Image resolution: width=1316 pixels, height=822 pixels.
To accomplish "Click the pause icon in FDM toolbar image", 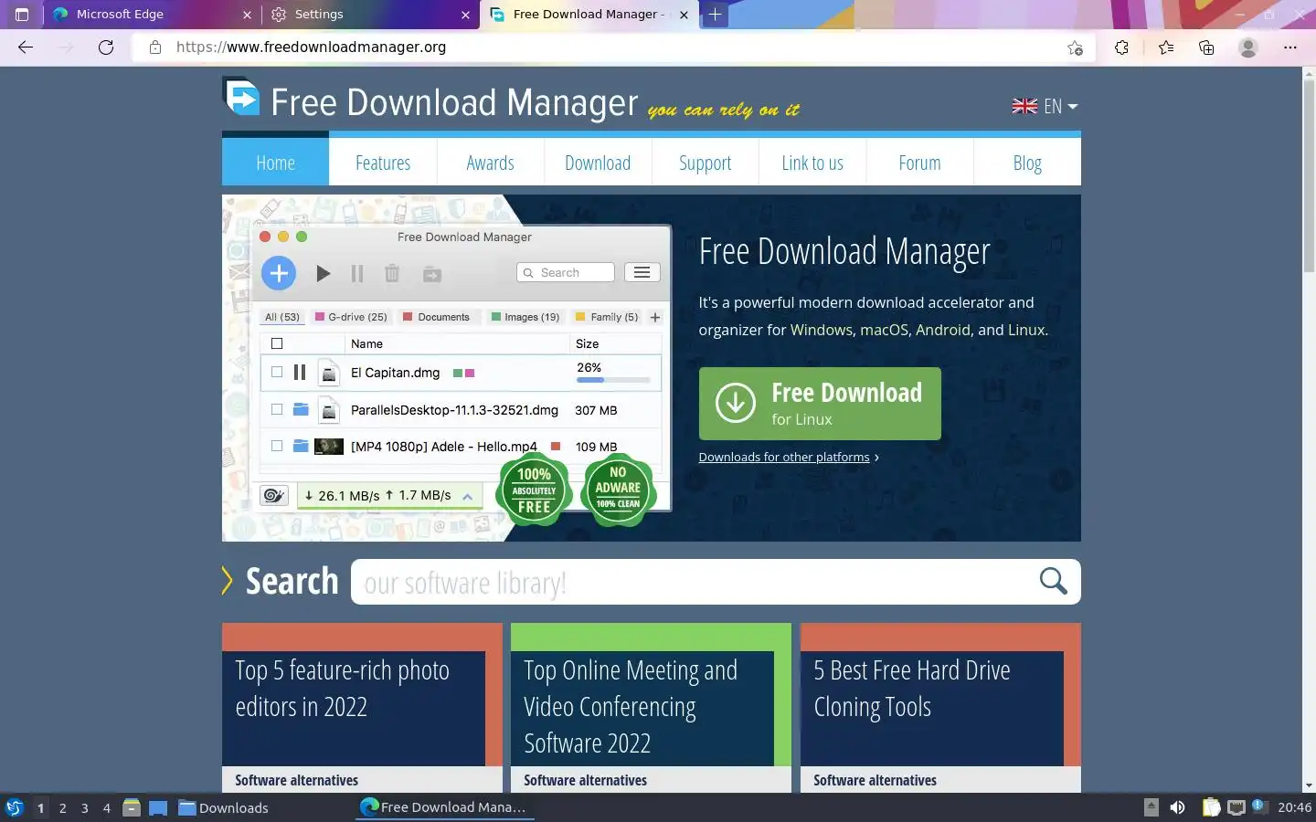I will click(357, 273).
